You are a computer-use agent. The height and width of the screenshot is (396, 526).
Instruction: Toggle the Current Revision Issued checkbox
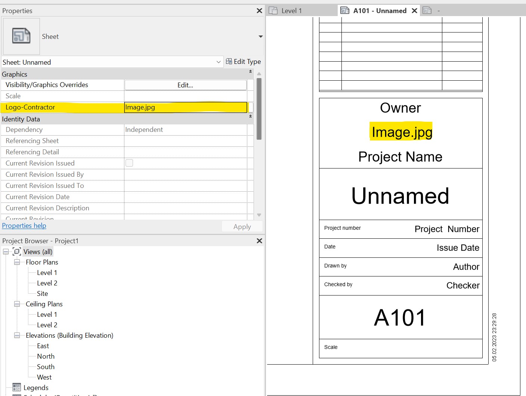[x=129, y=163]
